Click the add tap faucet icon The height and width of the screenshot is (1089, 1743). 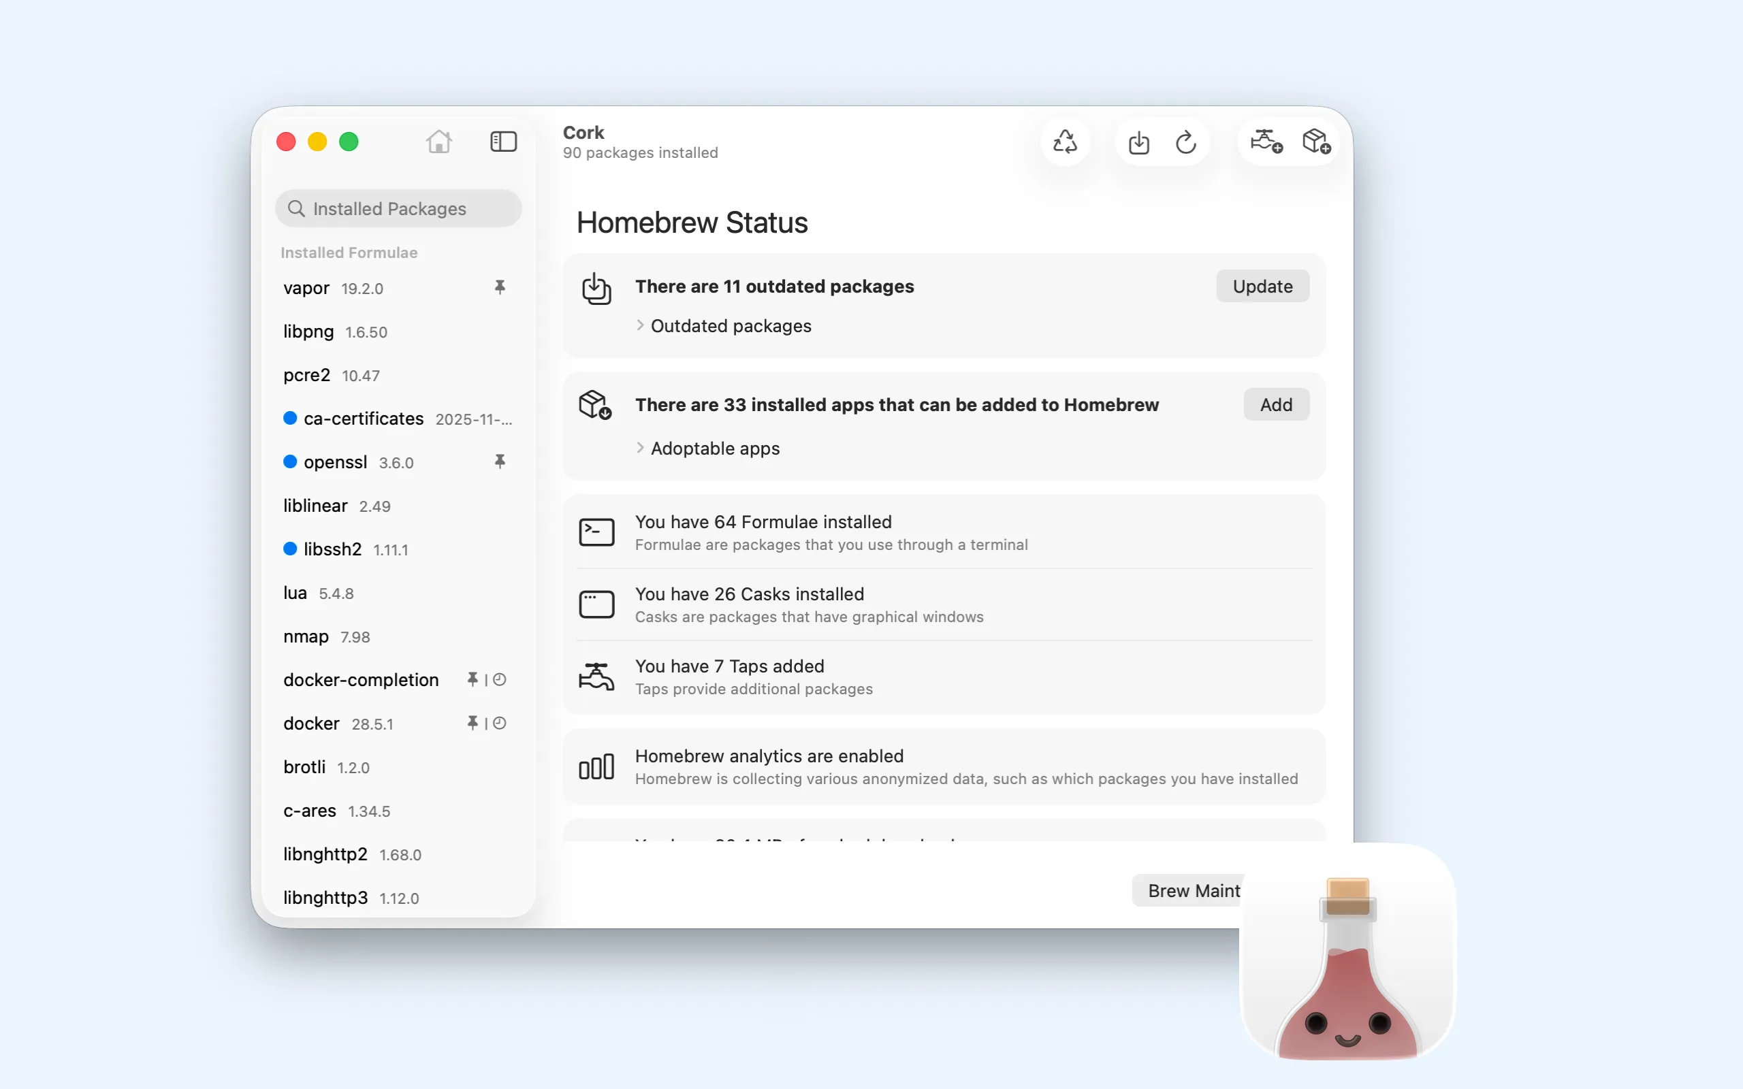pos(1267,141)
